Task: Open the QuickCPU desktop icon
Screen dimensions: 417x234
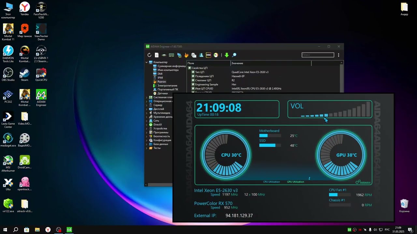Action: [x=41, y=74]
